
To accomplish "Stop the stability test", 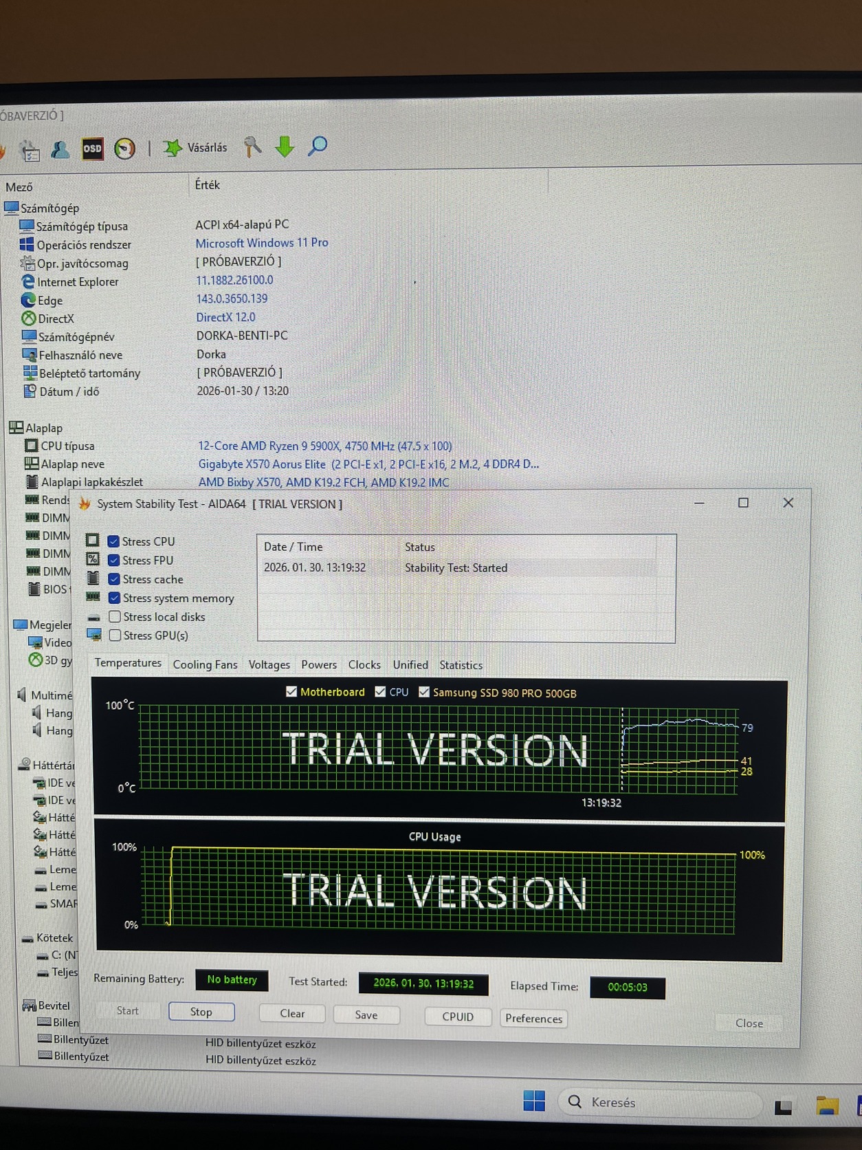I will (201, 1012).
